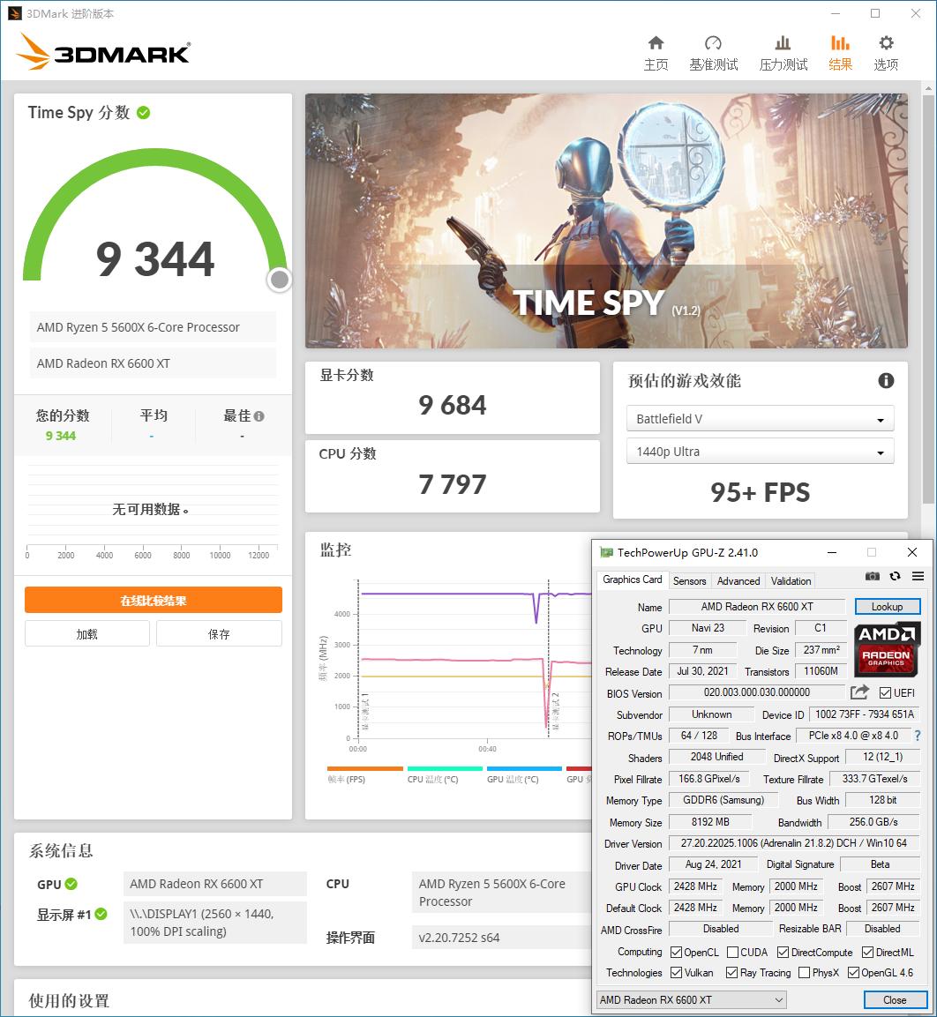Capture screenshot with GPU-Z camera icon
Viewport: 937px width, 1017px height.
click(x=872, y=576)
